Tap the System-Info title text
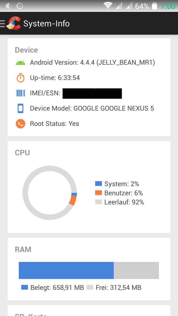Viewport: 178px width, 316px height. 47,24
